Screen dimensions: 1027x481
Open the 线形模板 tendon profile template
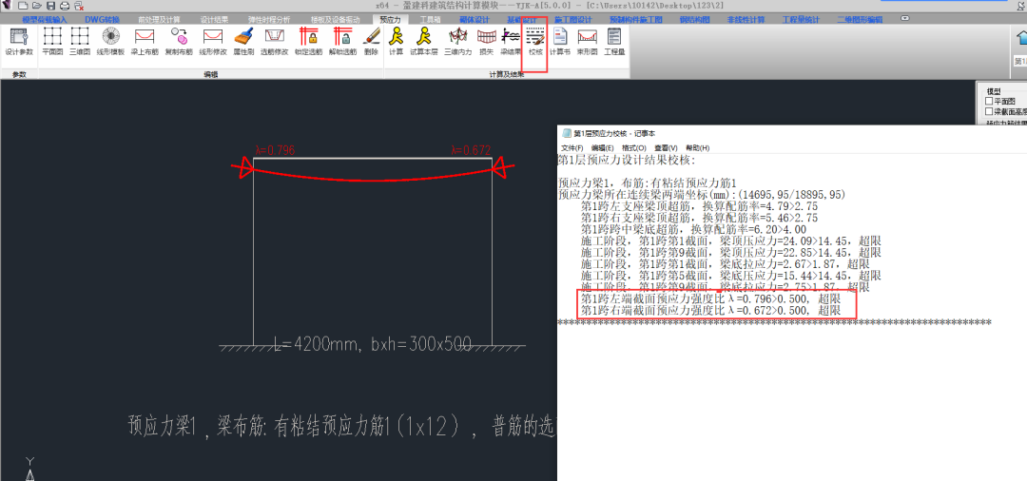tap(110, 41)
